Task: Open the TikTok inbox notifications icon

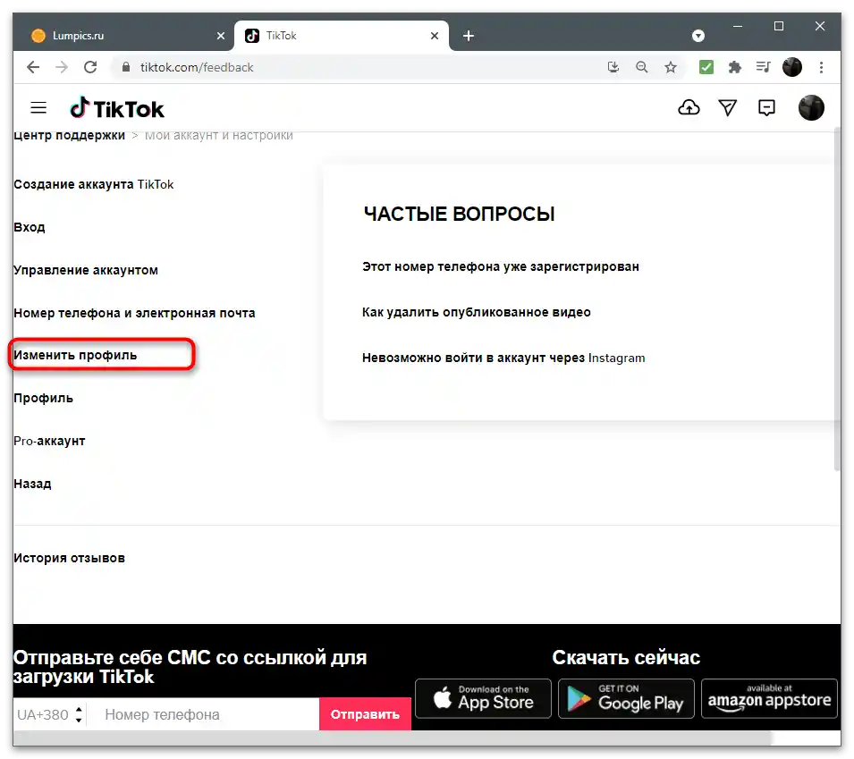Action: click(766, 108)
